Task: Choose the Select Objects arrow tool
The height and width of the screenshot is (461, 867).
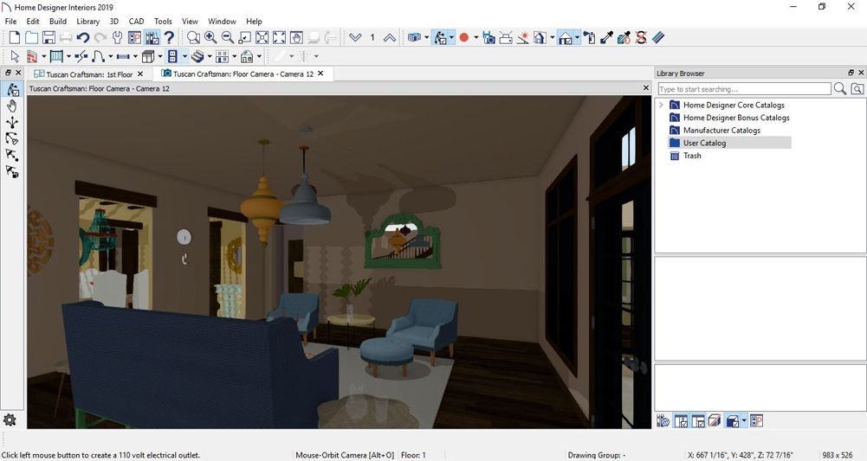Action: coord(15,56)
